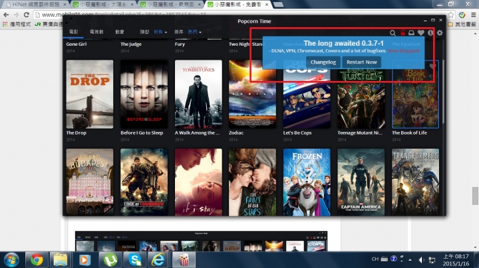This screenshot has width=479, height=268.
Task: Open Windows Media Player taskbar icon
Action: point(84,260)
